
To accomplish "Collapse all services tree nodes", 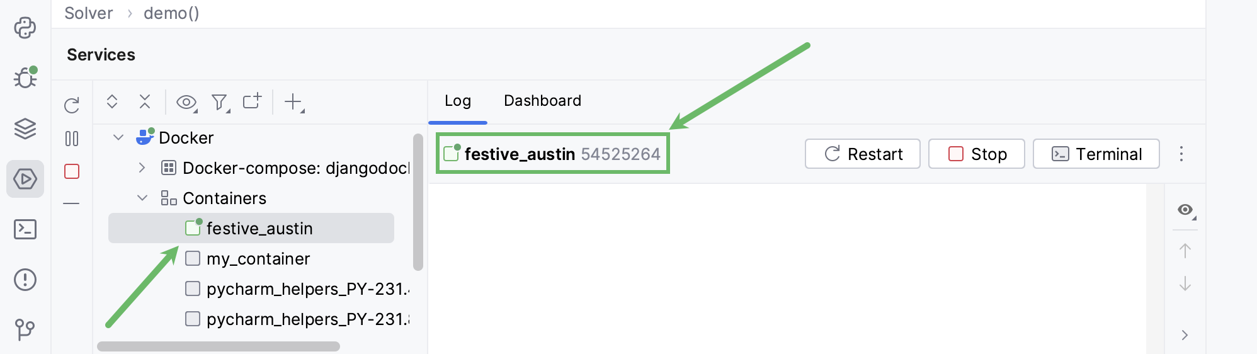I will 145,101.
